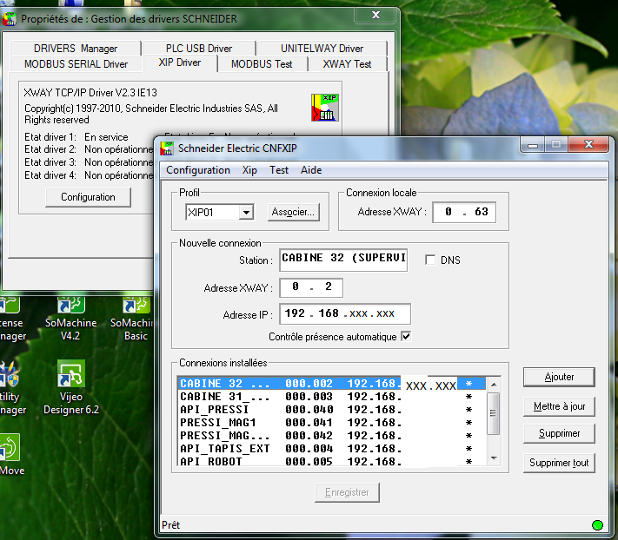Click Configuration button in XIP Driver tab
The width and height of the screenshot is (618, 540).
pos(88,197)
